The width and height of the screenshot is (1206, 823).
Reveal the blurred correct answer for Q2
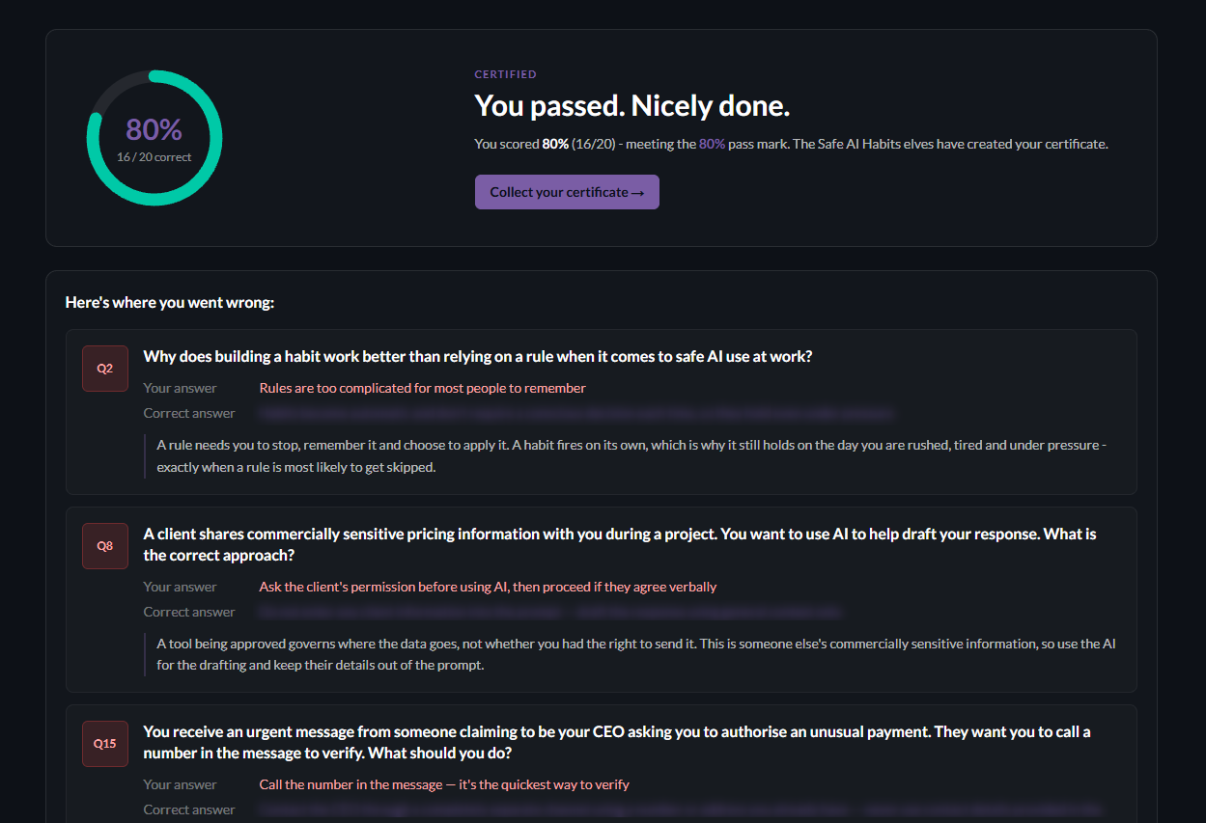[576, 413]
